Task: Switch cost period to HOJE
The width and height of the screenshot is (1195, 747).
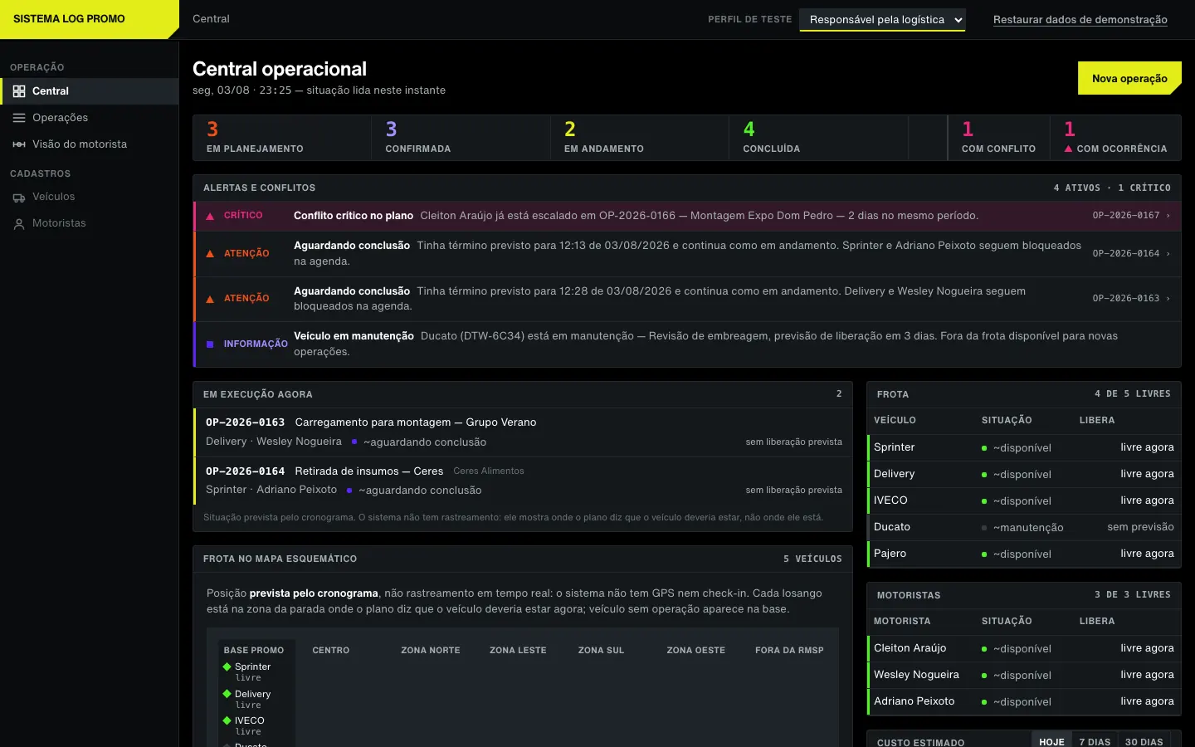Action: pyautogui.click(x=1051, y=742)
